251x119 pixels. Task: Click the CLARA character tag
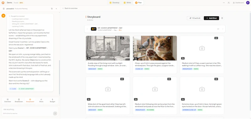(13, 89)
